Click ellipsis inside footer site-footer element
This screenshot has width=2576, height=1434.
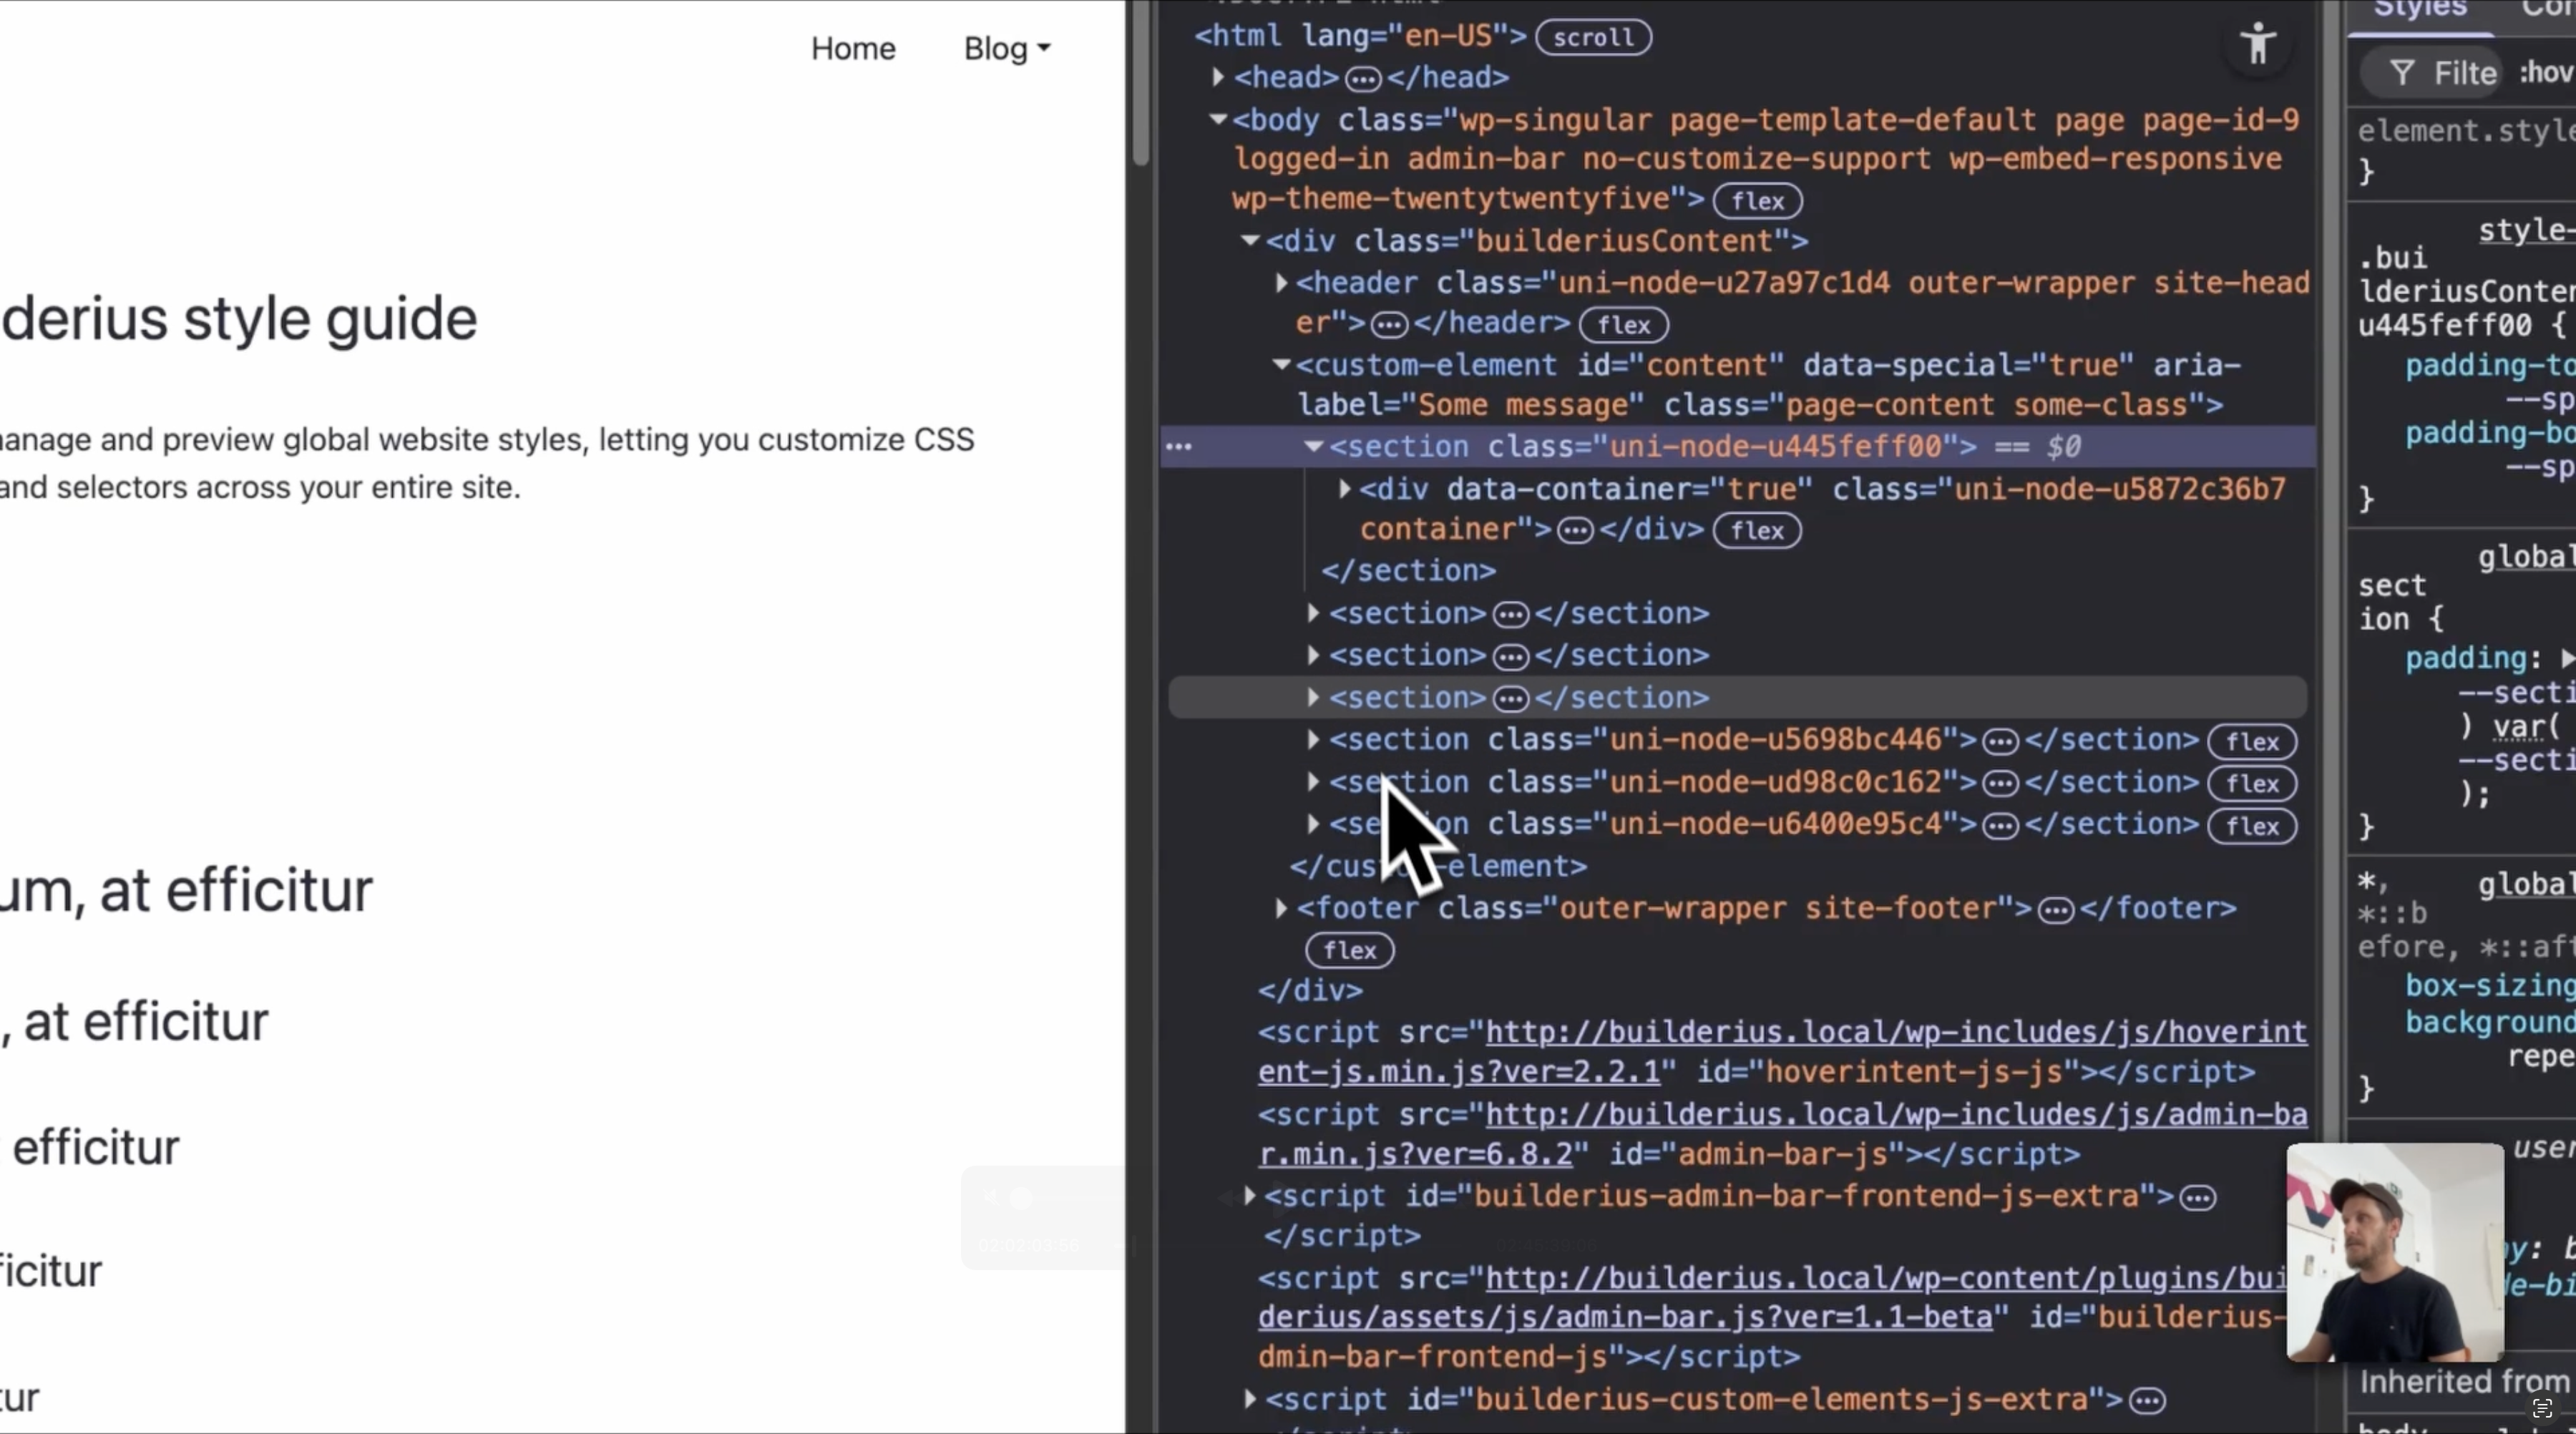(2055, 910)
